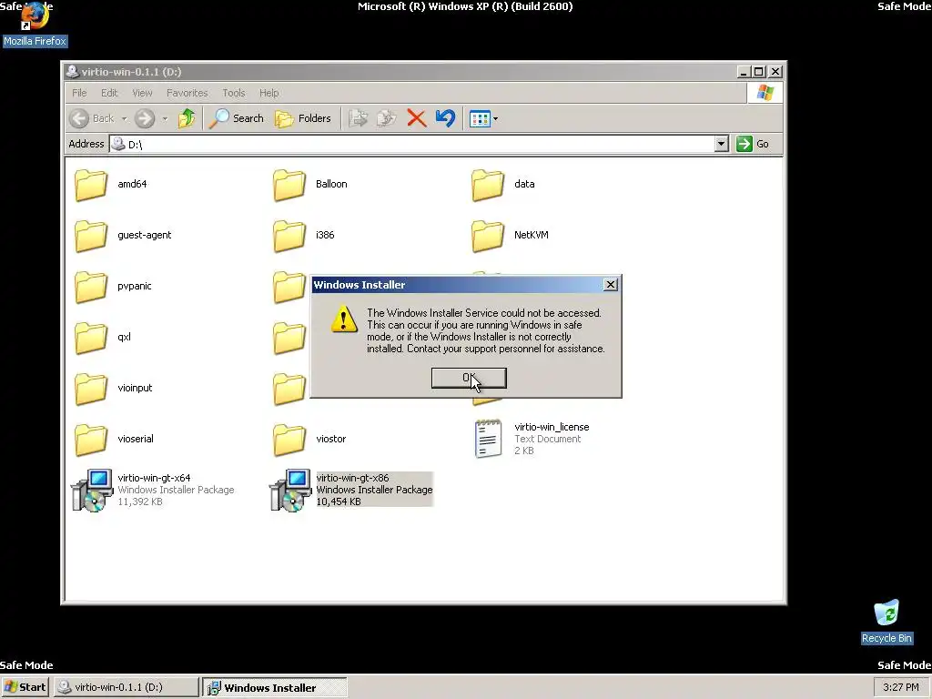Open the amd64 folder

[110, 184]
